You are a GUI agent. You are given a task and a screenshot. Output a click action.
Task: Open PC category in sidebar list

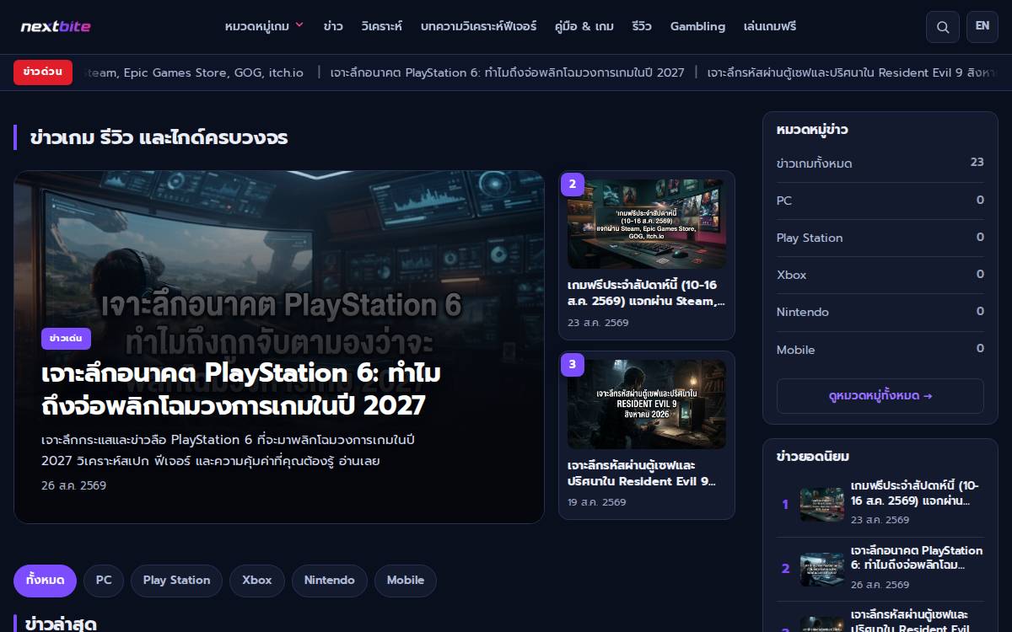tap(880, 201)
